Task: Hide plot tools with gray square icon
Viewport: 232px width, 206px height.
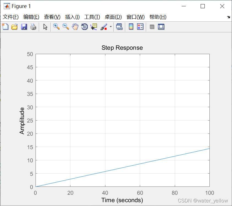Action: point(152,27)
